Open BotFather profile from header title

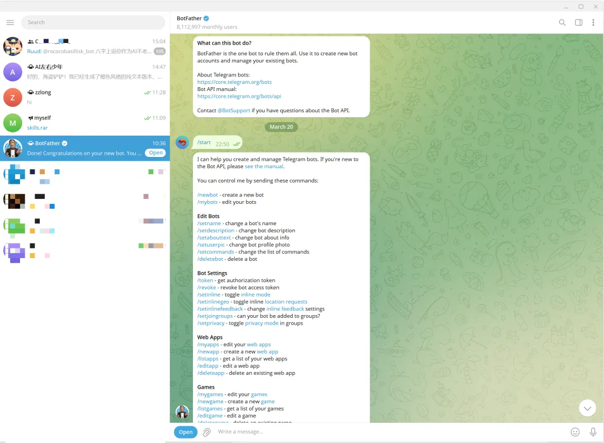point(189,18)
